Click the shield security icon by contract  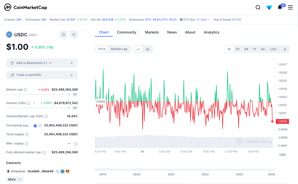tap(62, 172)
